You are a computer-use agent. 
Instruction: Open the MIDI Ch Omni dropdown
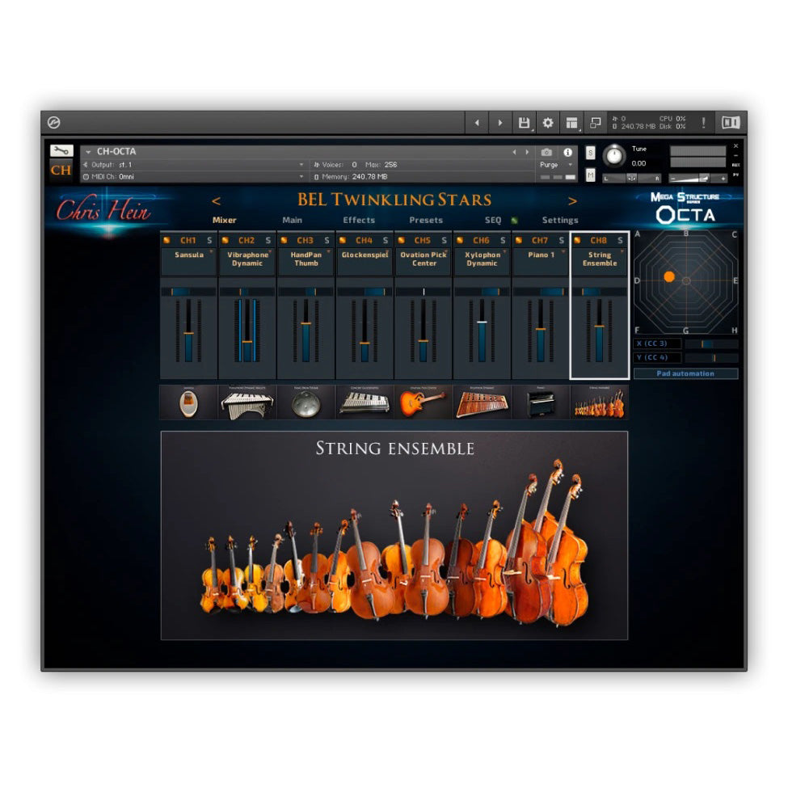pyautogui.click(x=193, y=177)
